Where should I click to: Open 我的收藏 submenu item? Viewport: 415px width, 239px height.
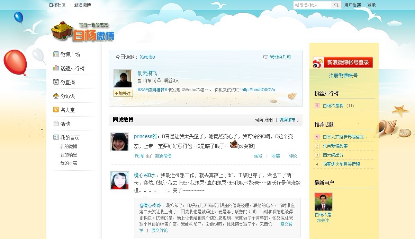click(x=69, y=163)
